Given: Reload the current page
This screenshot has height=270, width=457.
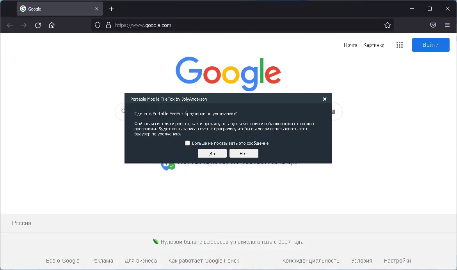Looking at the screenshot, I should (38, 25).
